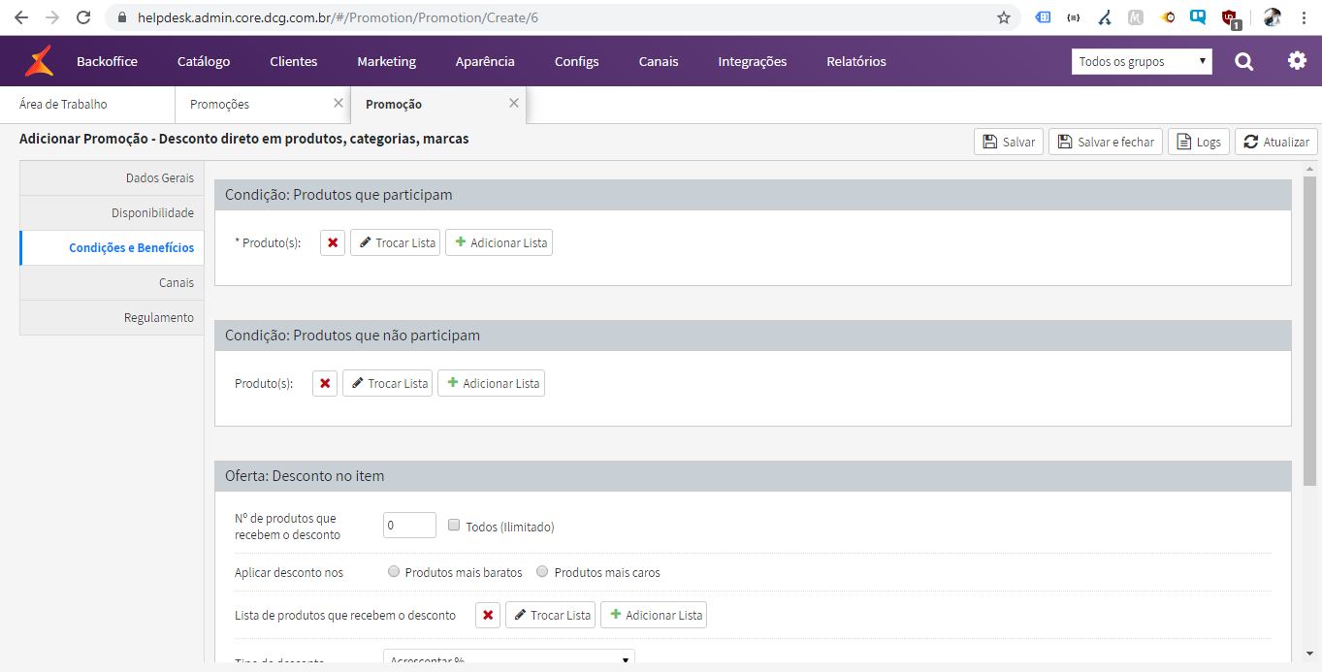The height and width of the screenshot is (672, 1322).
Task: Bookmark this page with the star icon
Action: 1004,17
